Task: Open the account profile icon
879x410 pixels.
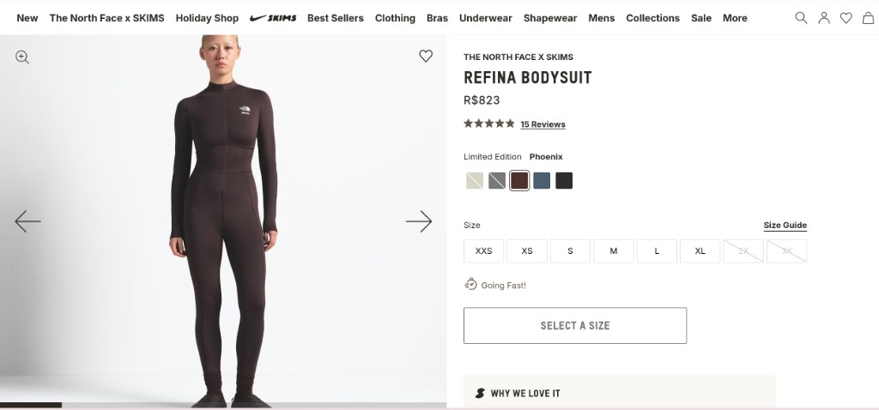Action: (823, 18)
